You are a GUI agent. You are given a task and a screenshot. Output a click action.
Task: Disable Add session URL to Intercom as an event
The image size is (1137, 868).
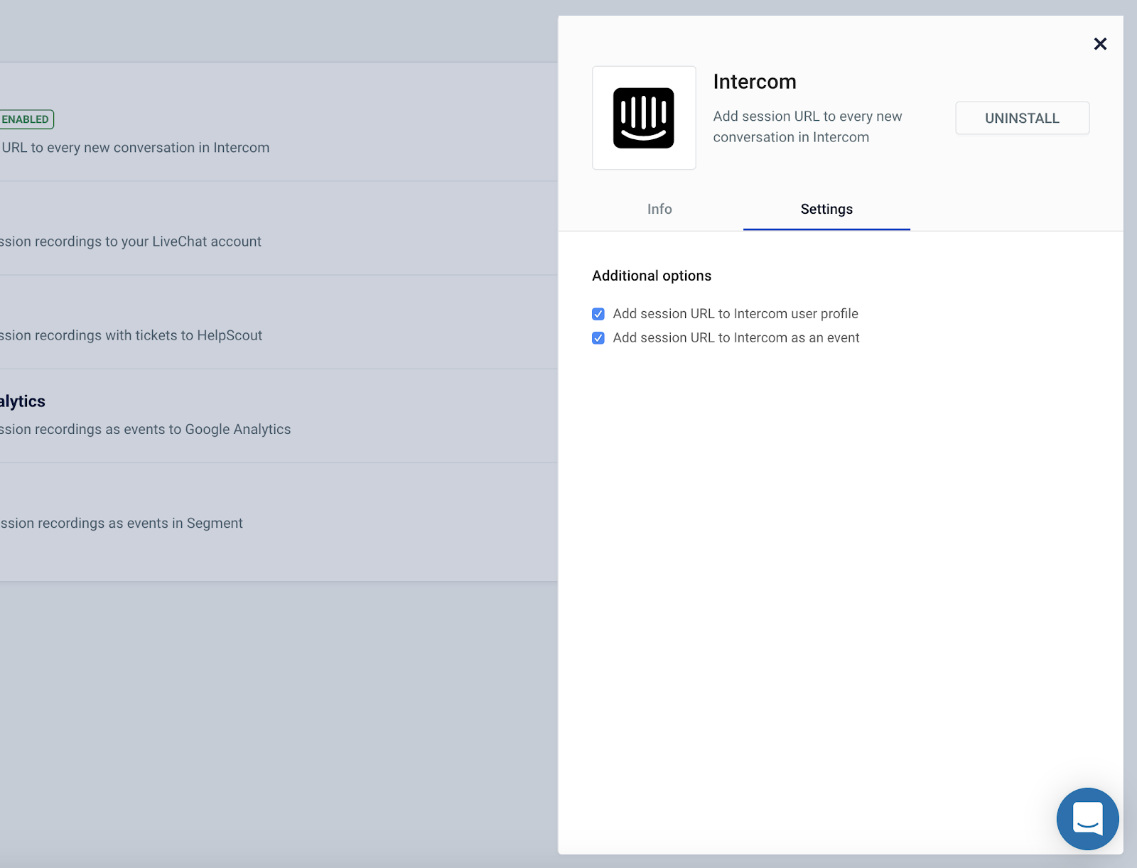click(598, 337)
